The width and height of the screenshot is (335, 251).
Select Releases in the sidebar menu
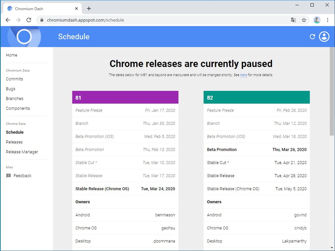point(14,142)
